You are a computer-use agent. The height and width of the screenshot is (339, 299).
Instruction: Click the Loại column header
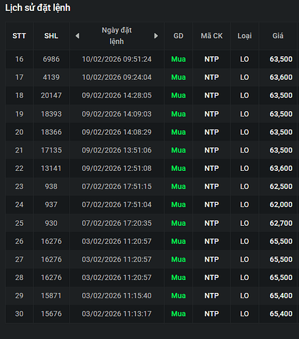tap(245, 36)
